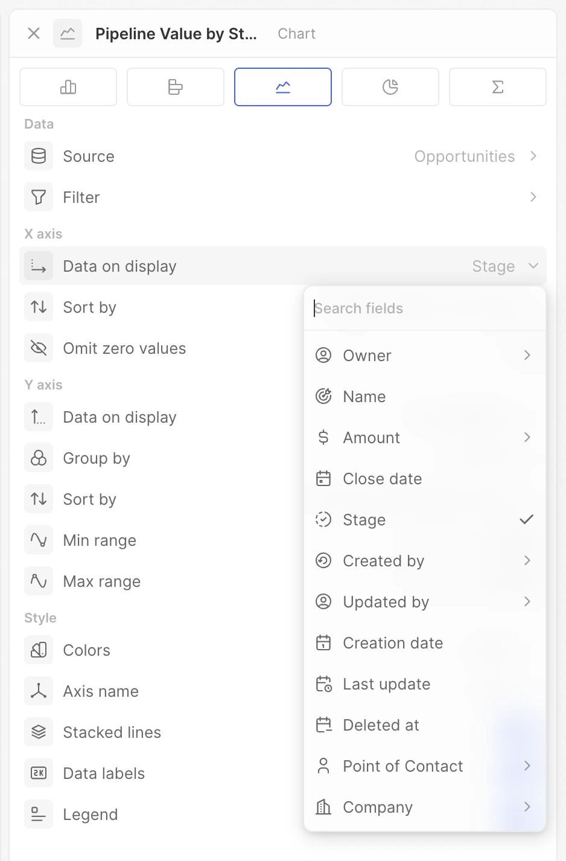Choose Close date in the field list
Viewport: 566px width, 861px height.
(425, 478)
